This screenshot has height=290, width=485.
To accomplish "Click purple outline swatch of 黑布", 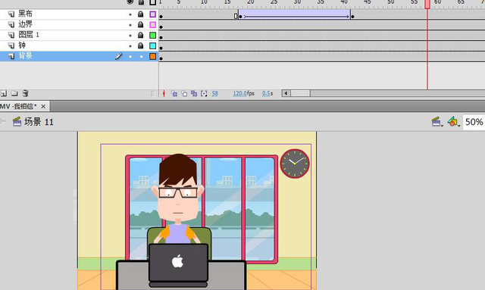I will coord(152,14).
